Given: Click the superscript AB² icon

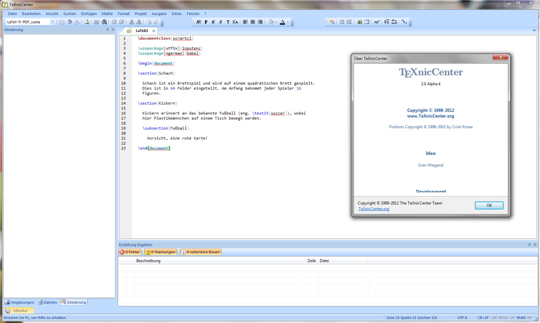Looking at the screenshot, I should click(377, 22).
